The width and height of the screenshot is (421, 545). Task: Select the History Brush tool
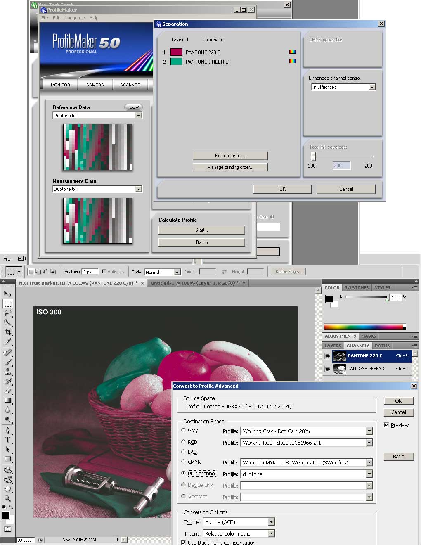[x=8, y=381]
